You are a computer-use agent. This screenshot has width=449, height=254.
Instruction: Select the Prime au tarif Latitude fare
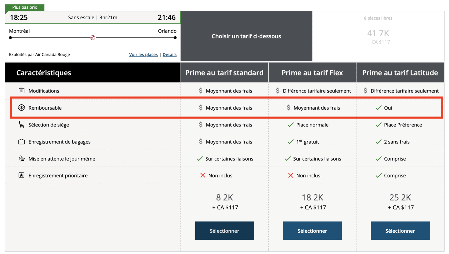(400, 231)
